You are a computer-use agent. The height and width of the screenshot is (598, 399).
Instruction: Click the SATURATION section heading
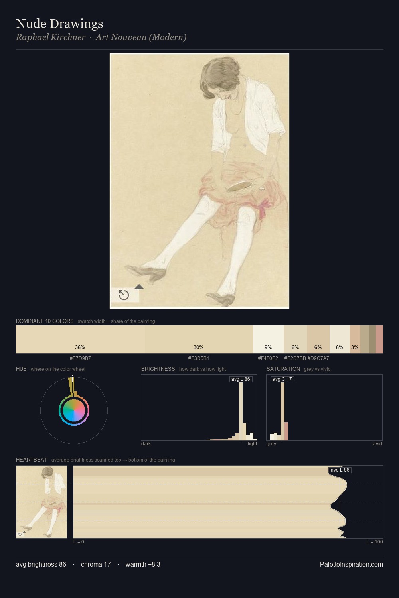283,369
